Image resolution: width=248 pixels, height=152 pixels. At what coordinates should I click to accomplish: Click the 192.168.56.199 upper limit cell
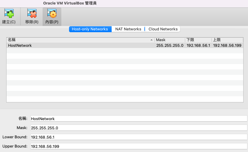(x=227, y=46)
